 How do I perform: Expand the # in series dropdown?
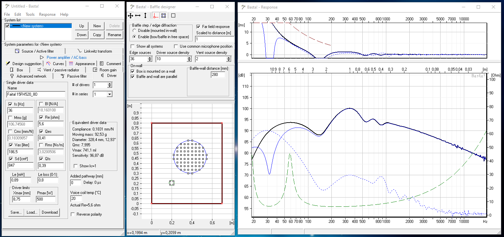click(x=109, y=94)
